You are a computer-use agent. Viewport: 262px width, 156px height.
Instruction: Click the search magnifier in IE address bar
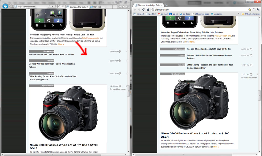coord(49,6)
